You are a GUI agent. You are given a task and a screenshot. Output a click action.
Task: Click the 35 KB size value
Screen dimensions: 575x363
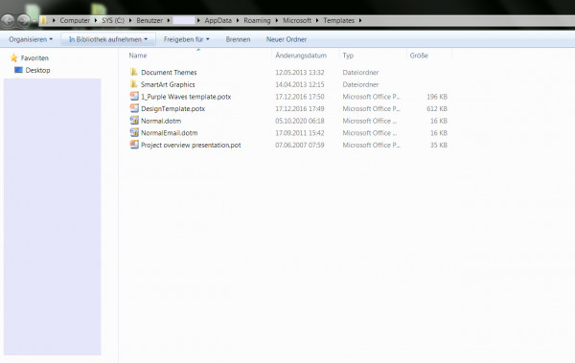coord(439,145)
